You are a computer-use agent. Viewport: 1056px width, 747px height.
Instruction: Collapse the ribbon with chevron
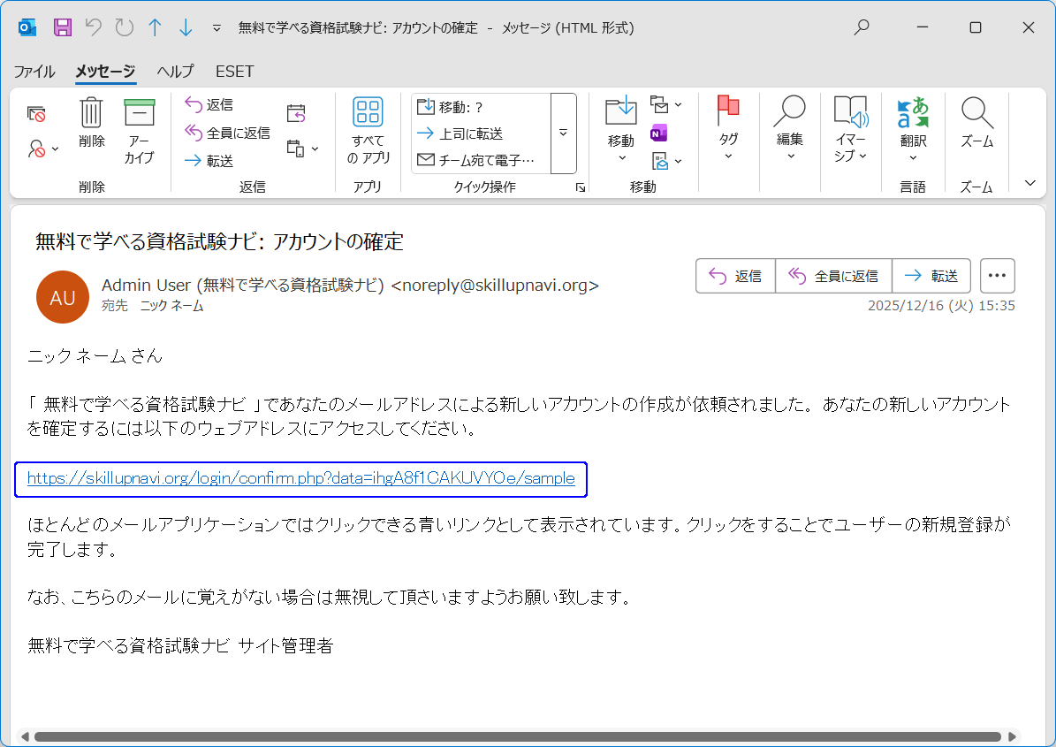pyautogui.click(x=1029, y=183)
